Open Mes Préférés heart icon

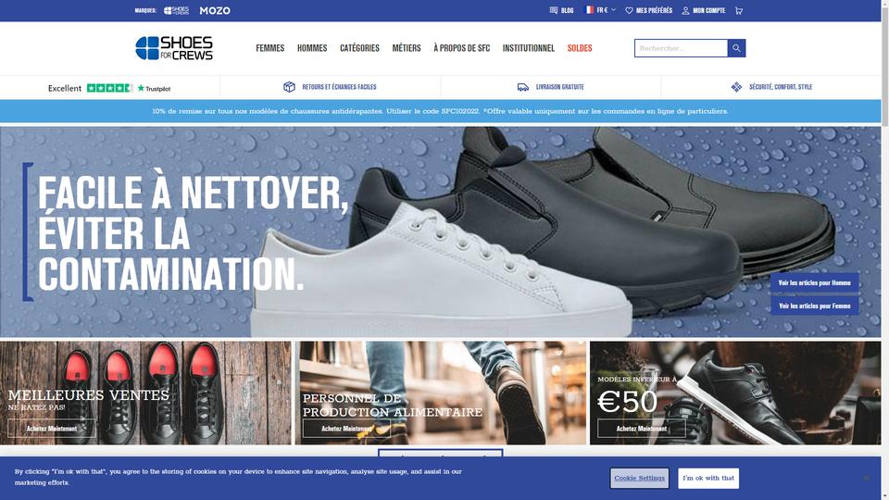(629, 11)
